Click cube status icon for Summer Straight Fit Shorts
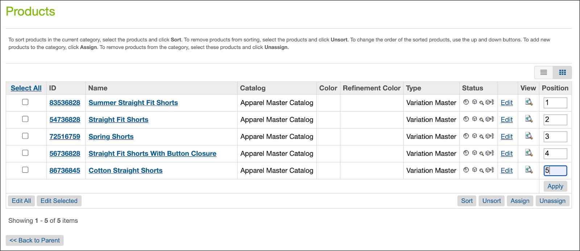The image size is (580, 251). click(x=475, y=102)
